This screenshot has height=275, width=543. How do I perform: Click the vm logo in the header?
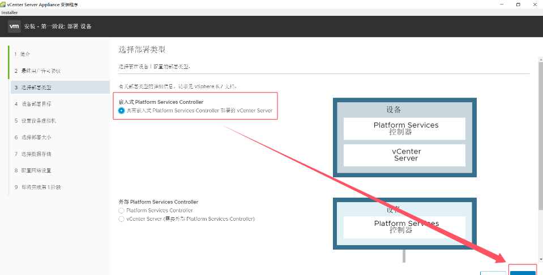point(14,26)
